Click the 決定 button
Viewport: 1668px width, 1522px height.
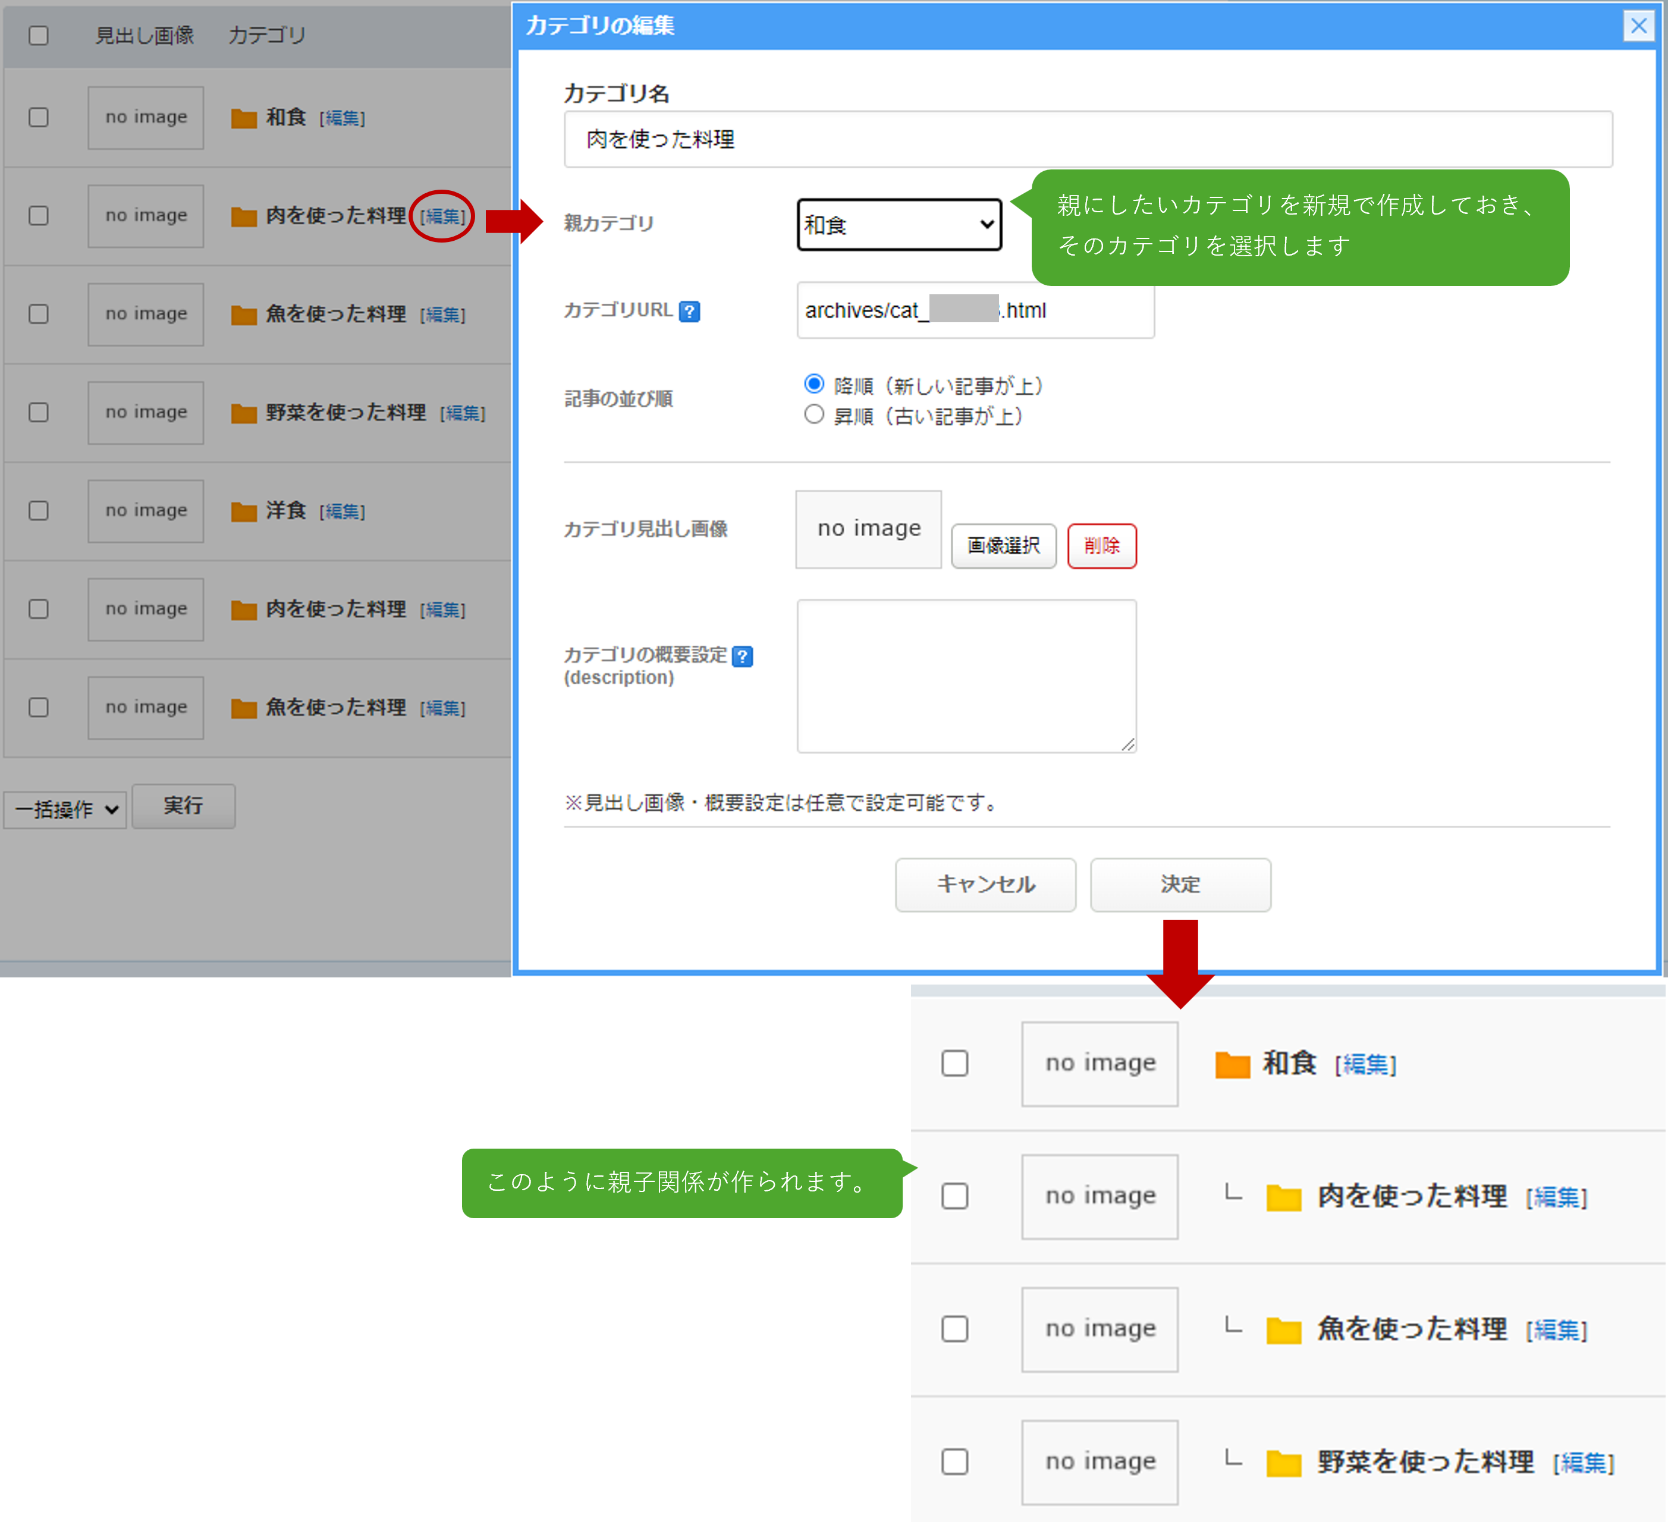coord(1180,884)
